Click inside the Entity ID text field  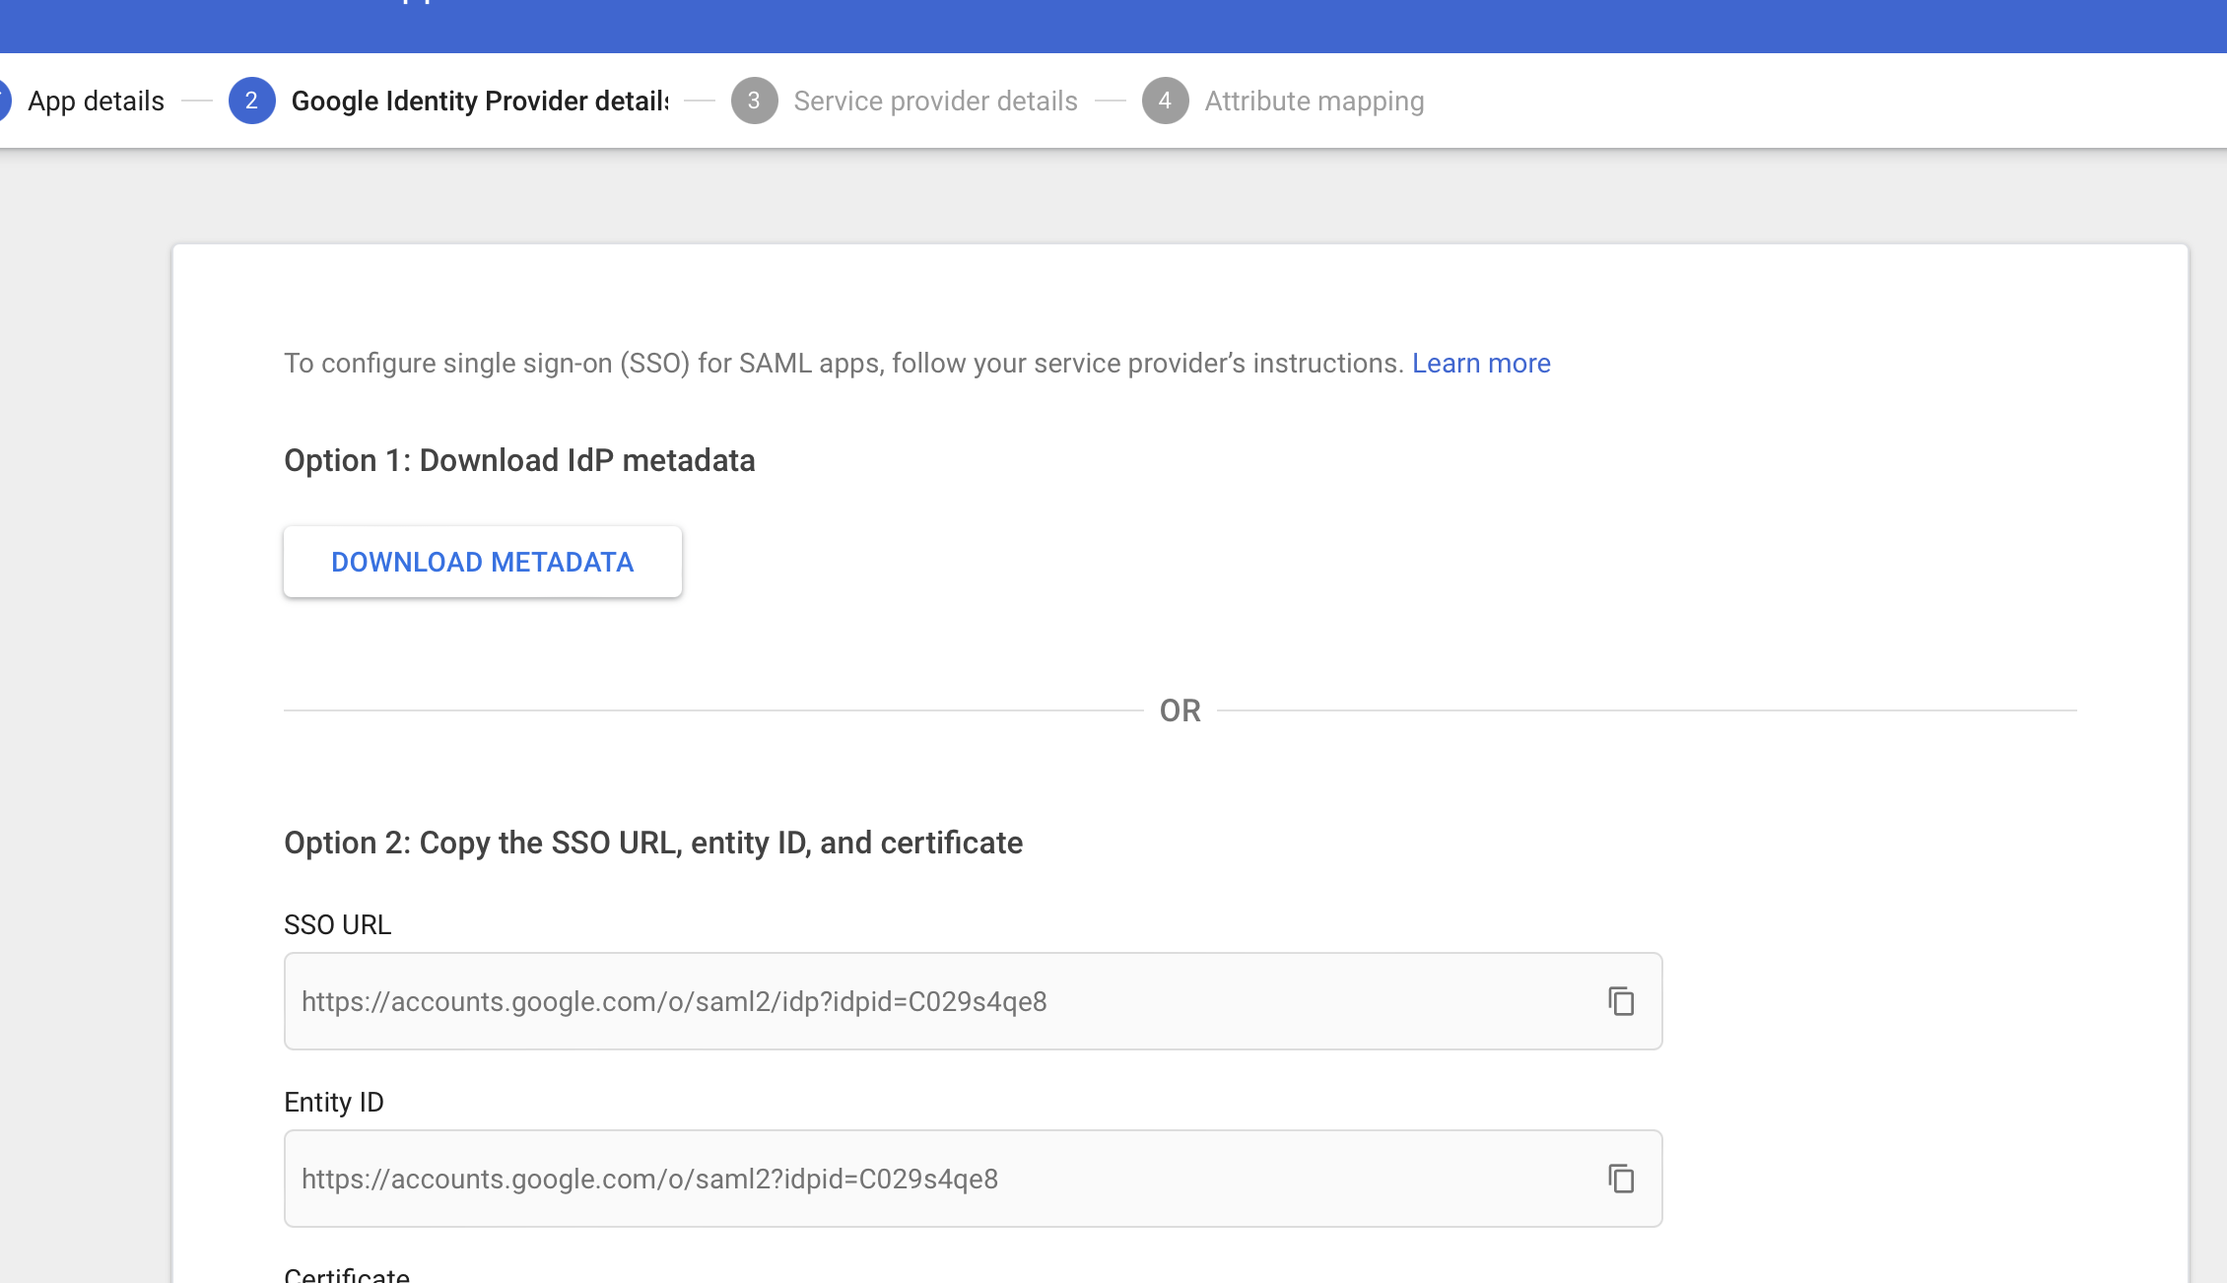[x=887, y=1178]
